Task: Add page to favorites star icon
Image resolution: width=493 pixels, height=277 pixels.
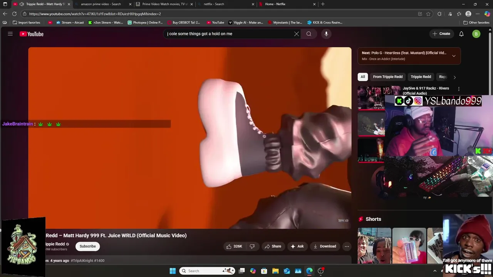Action: (428, 14)
